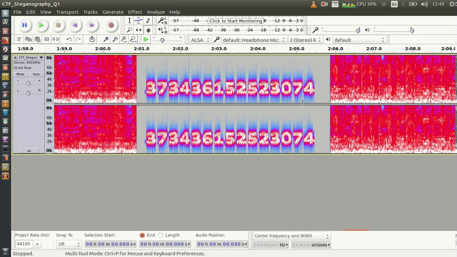Open the Effect menu
This screenshot has width=457, height=257.
coord(135,12)
